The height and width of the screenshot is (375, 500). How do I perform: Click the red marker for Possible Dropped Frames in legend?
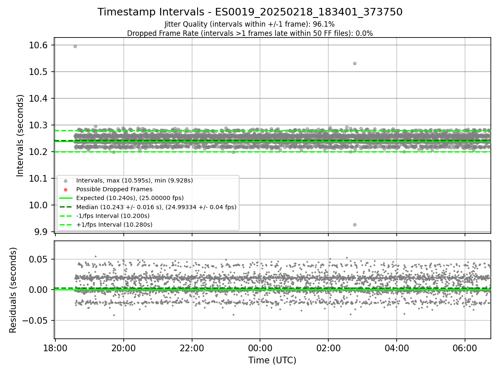(x=65, y=190)
